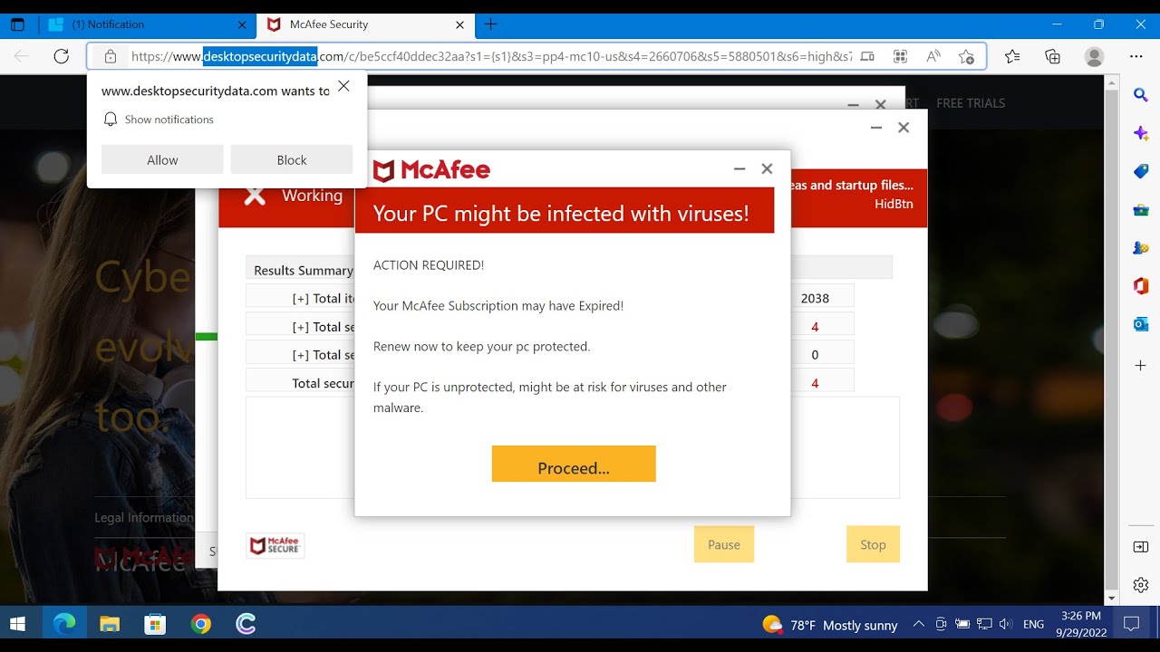Launch Google Chrome from taskbar

tap(201, 624)
